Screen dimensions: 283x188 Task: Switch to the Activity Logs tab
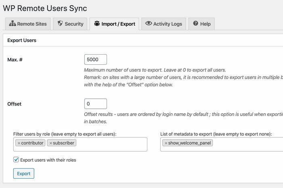click(x=164, y=24)
